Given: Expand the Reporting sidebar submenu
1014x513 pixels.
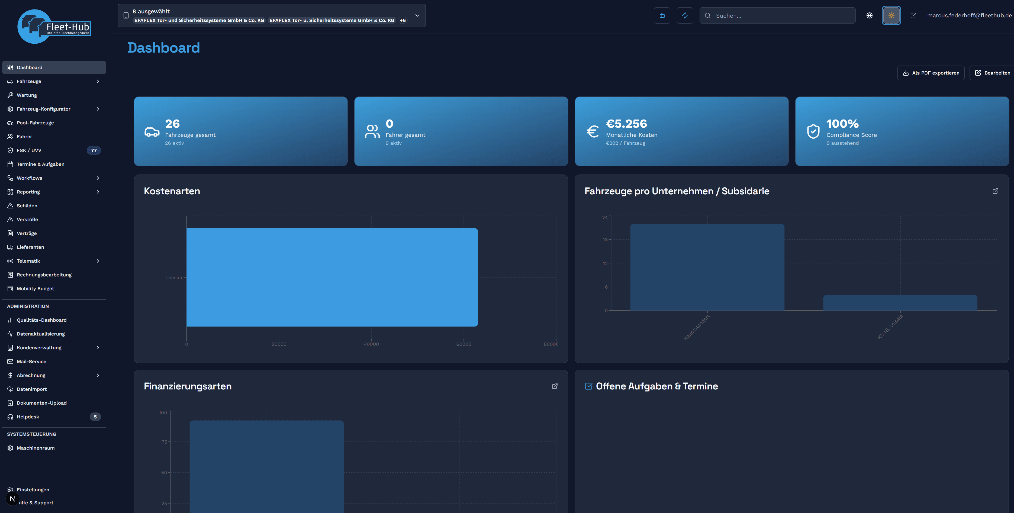Looking at the screenshot, I should [x=98, y=192].
